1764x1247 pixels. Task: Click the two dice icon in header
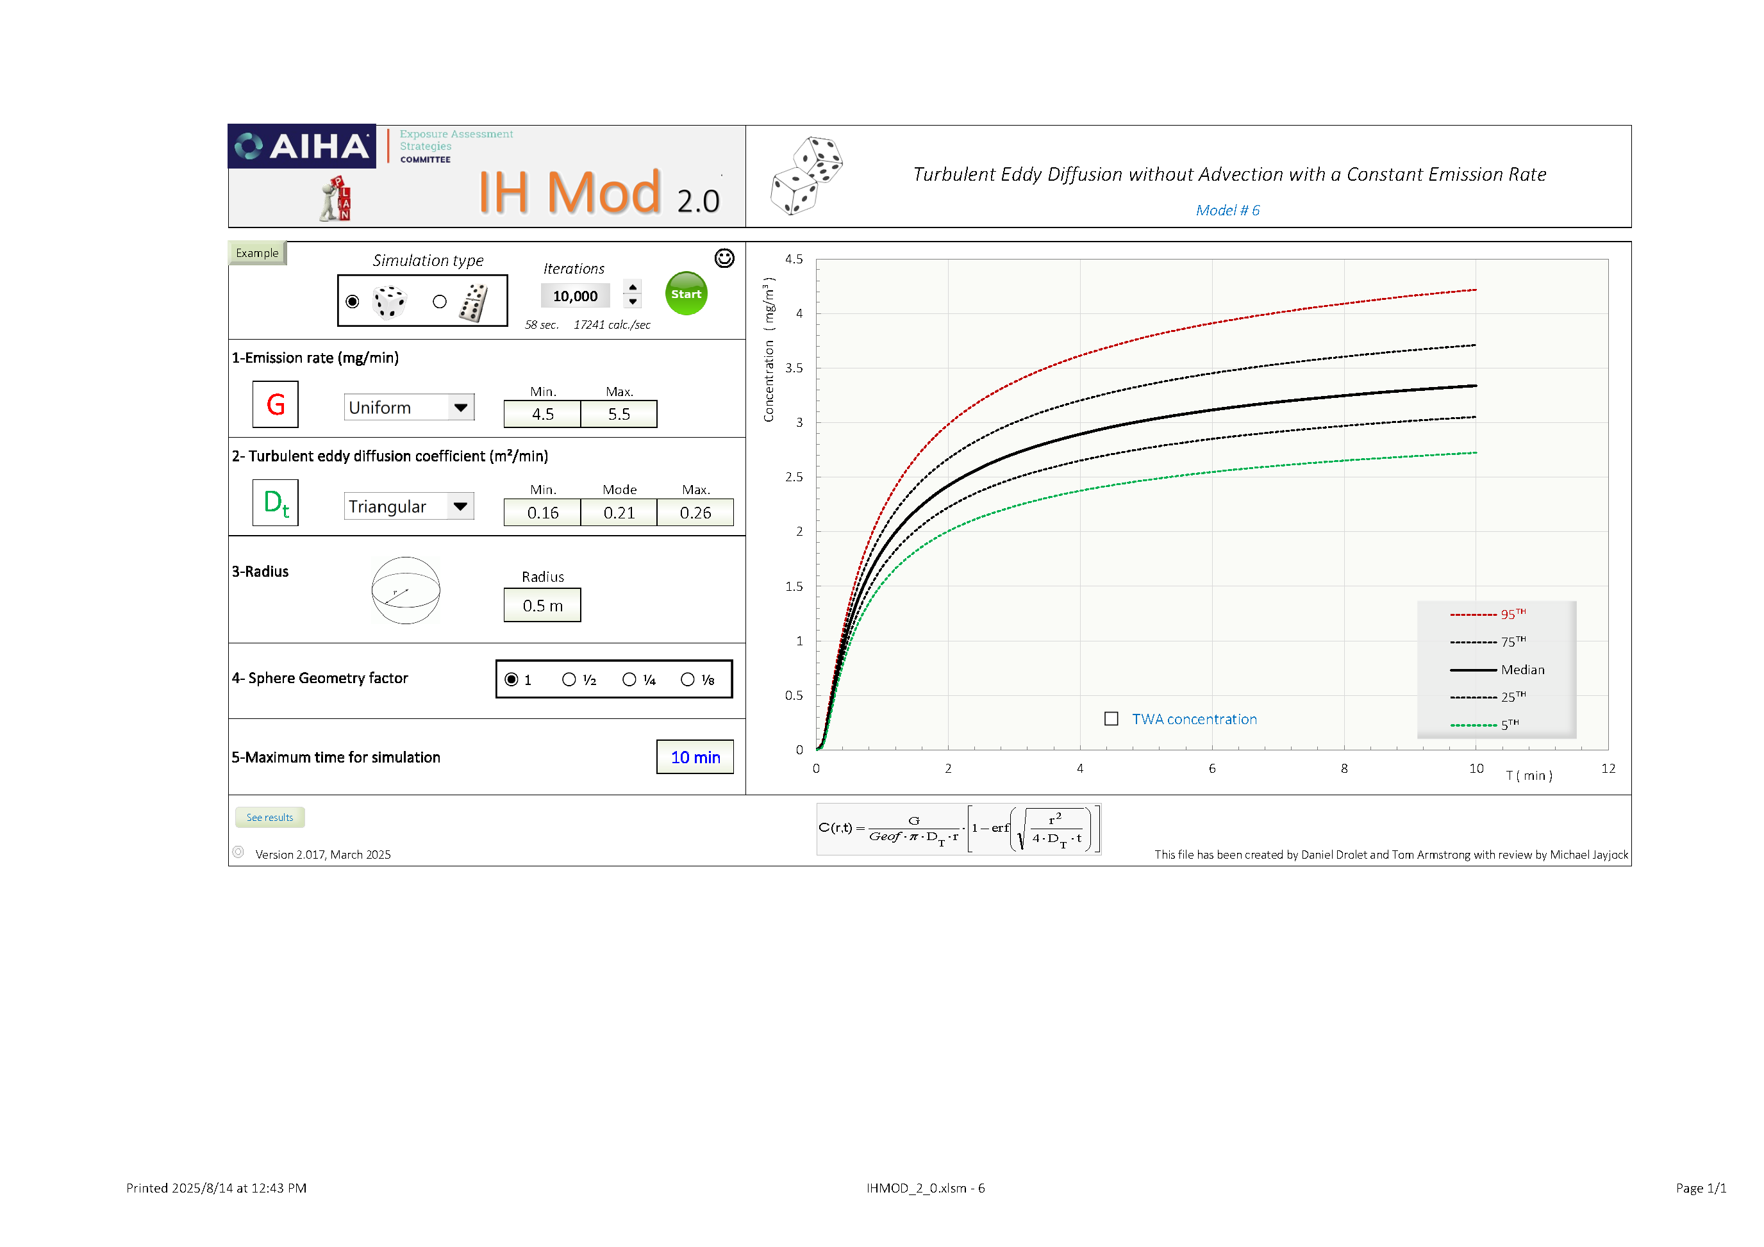807,176
